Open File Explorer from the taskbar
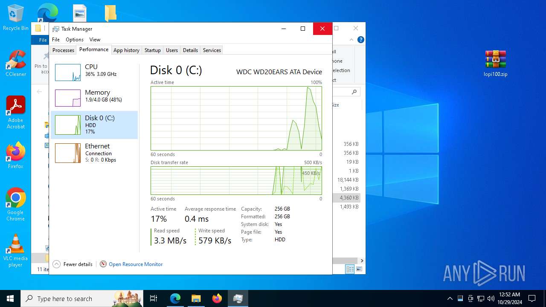Screen dimensions: 546x307 [x=196, y=298]
